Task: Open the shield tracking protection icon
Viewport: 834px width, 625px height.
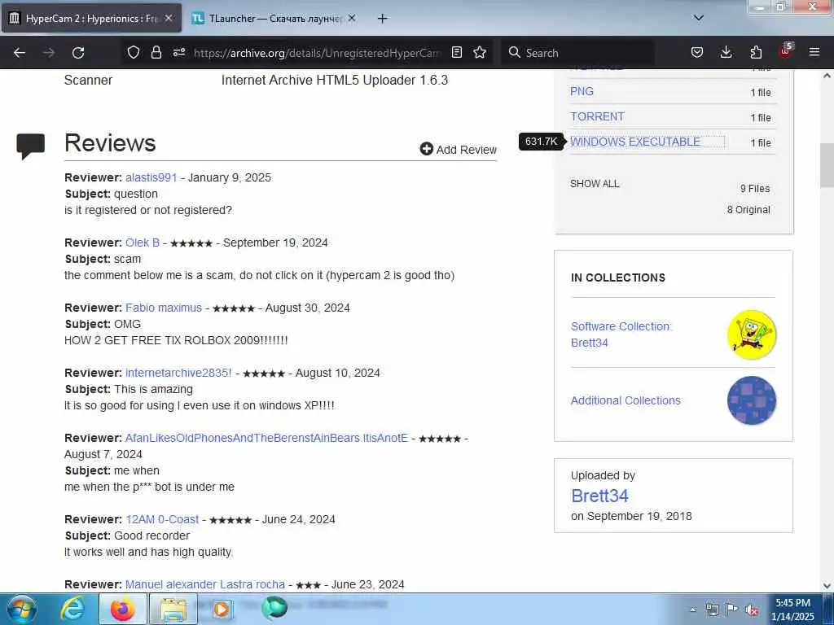Action: [x=134, y=52]
